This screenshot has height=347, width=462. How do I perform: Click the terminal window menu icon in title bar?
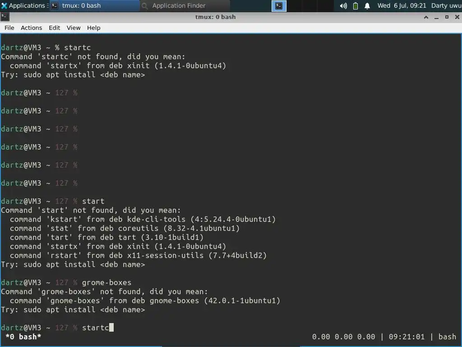[5, 17]
